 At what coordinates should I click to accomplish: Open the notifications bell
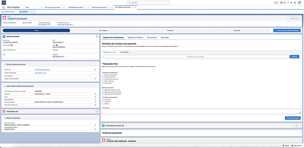pyautogui.click(x=295, y=3)
